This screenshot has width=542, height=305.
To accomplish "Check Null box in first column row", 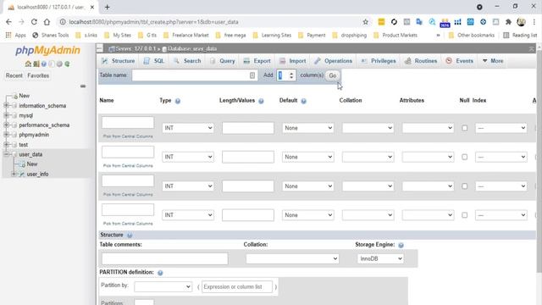I will pos(465,128).
